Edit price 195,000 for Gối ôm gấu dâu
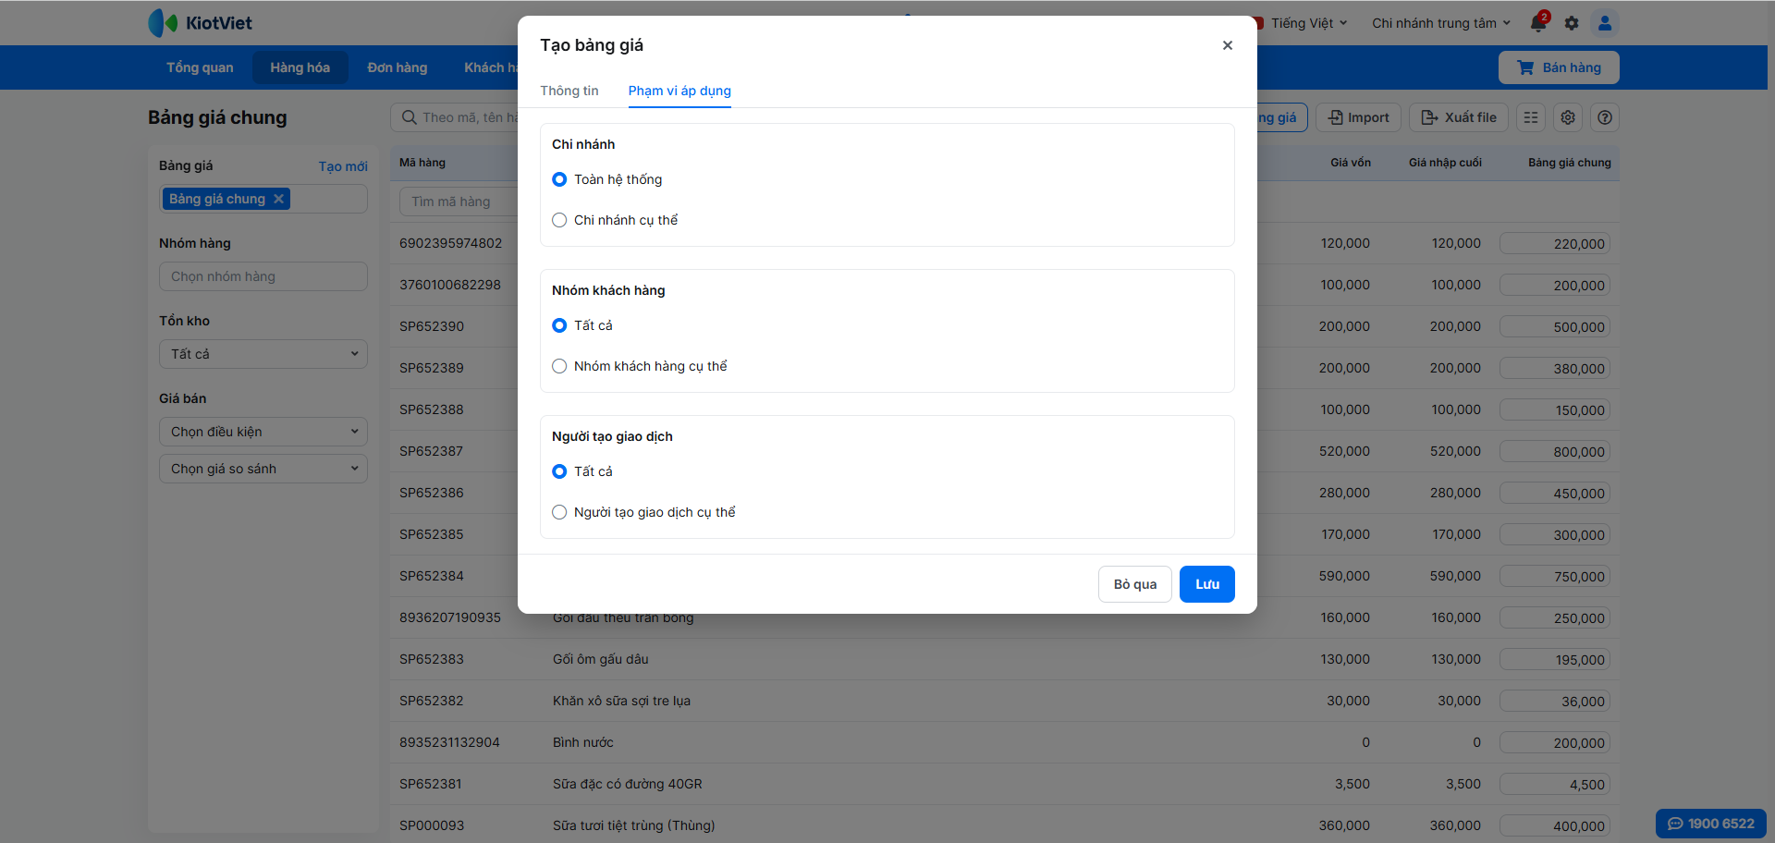Image resolution: width=1775 pixels, height=843 pixels. coord(1555,660)
